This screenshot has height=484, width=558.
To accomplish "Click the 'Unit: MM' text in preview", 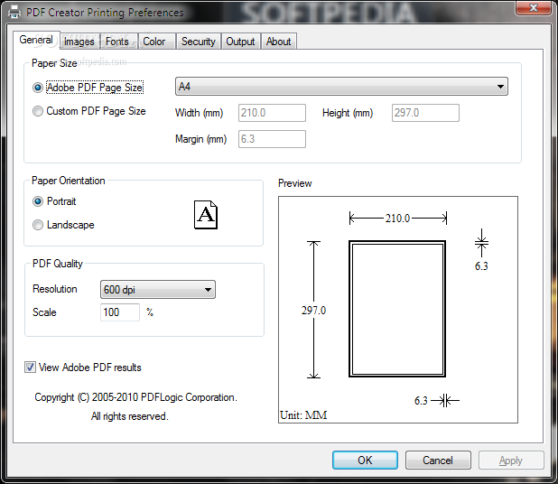I will click(x=303, y=415).
